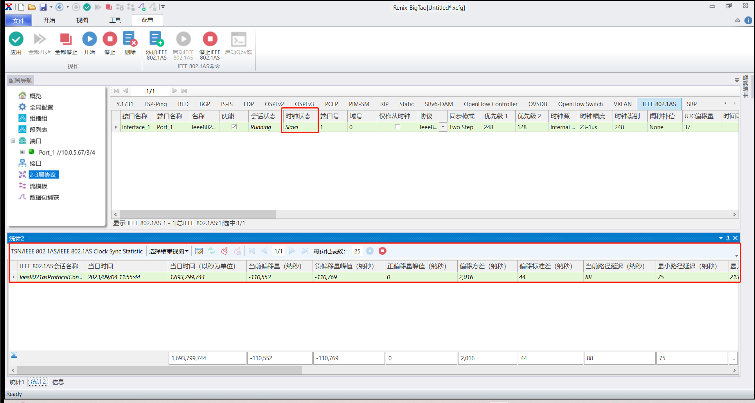Open Save dropdown arrow in quick access toolbar
The image size is (755, 403).
click(x=51, y=7)
